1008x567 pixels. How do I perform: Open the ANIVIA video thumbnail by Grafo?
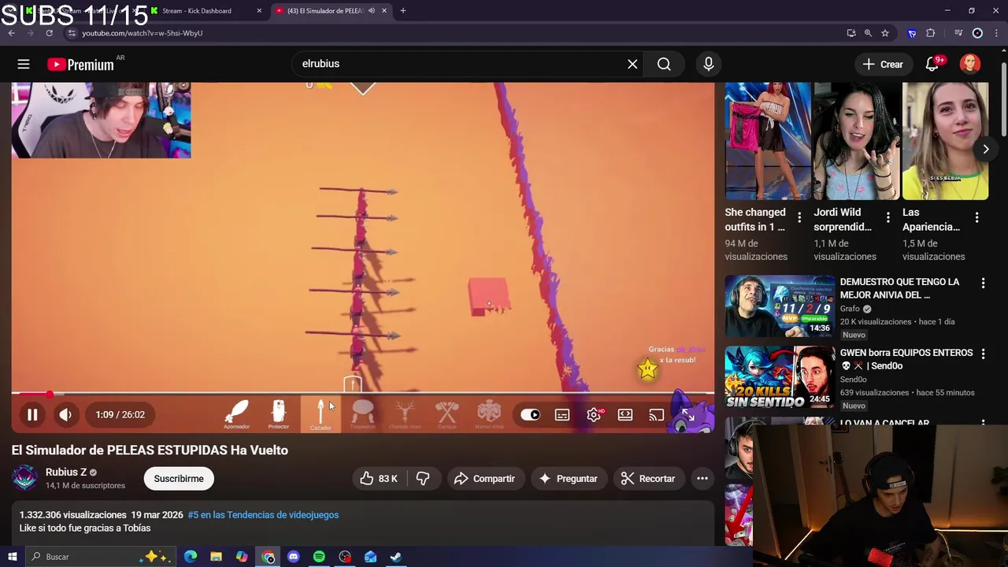(780, 306)
